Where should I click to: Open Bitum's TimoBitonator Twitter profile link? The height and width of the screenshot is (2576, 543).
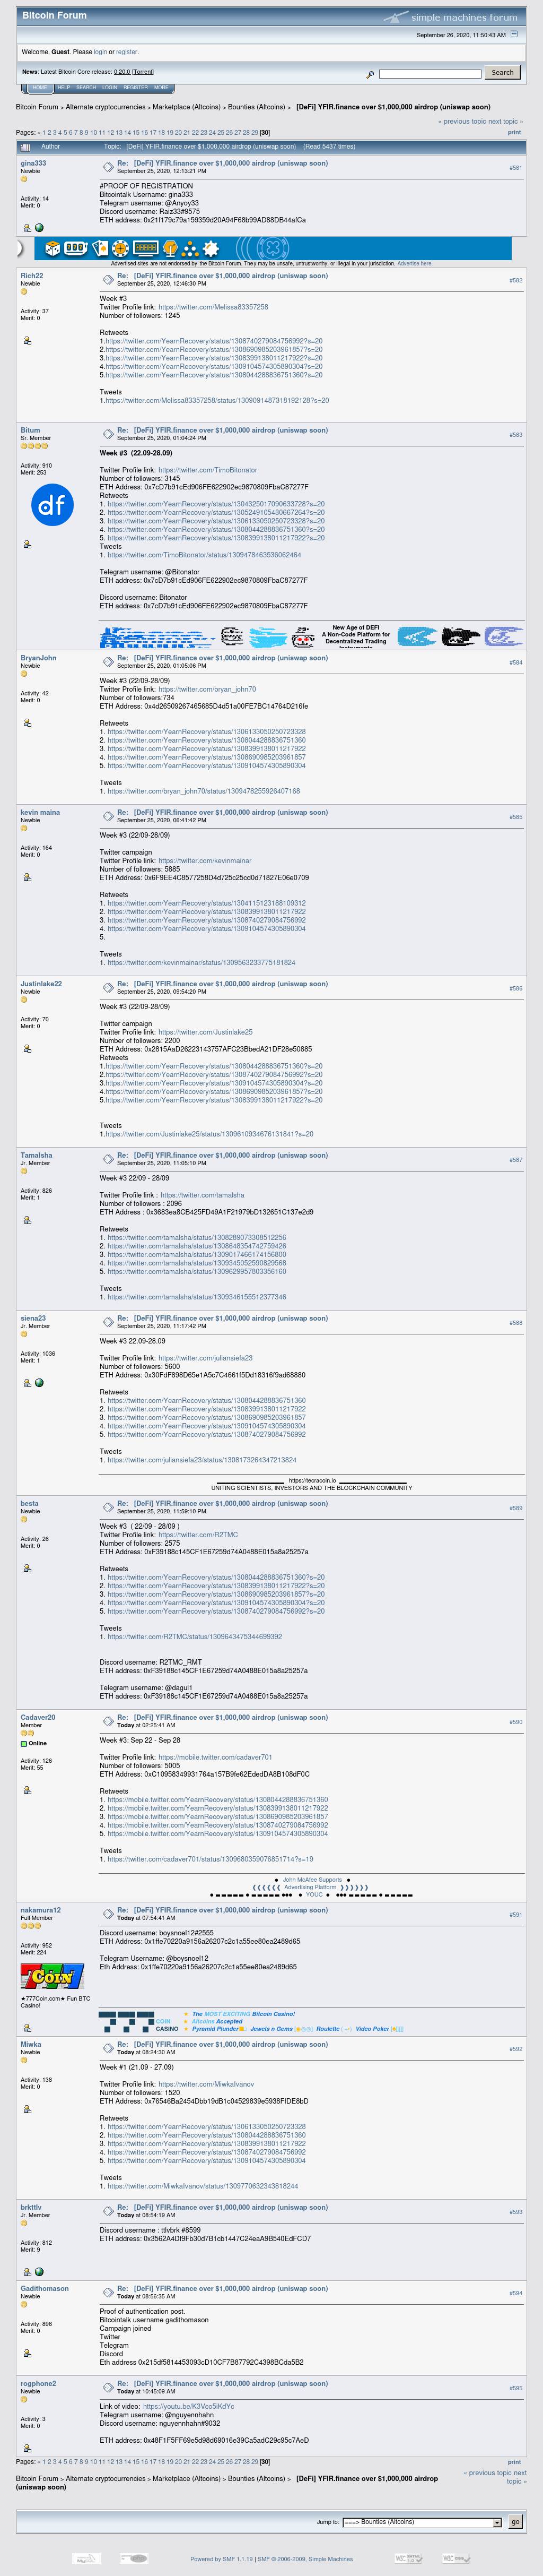[208, 470]
